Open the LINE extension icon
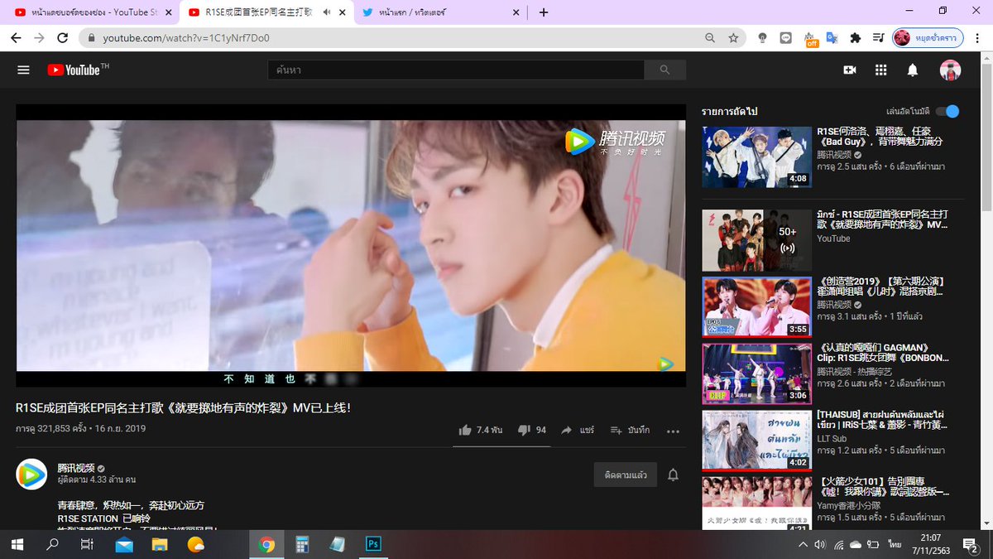This screenshot has height=559, width=993. (x=786, y=38)
